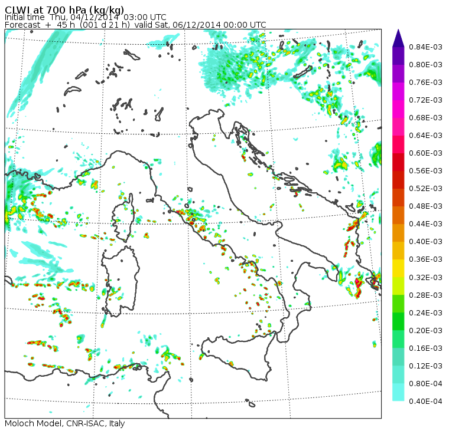Click the 0.48E-03 colorbar label
Viewport: 449px width, 431px height.
(x=425, y=206)
